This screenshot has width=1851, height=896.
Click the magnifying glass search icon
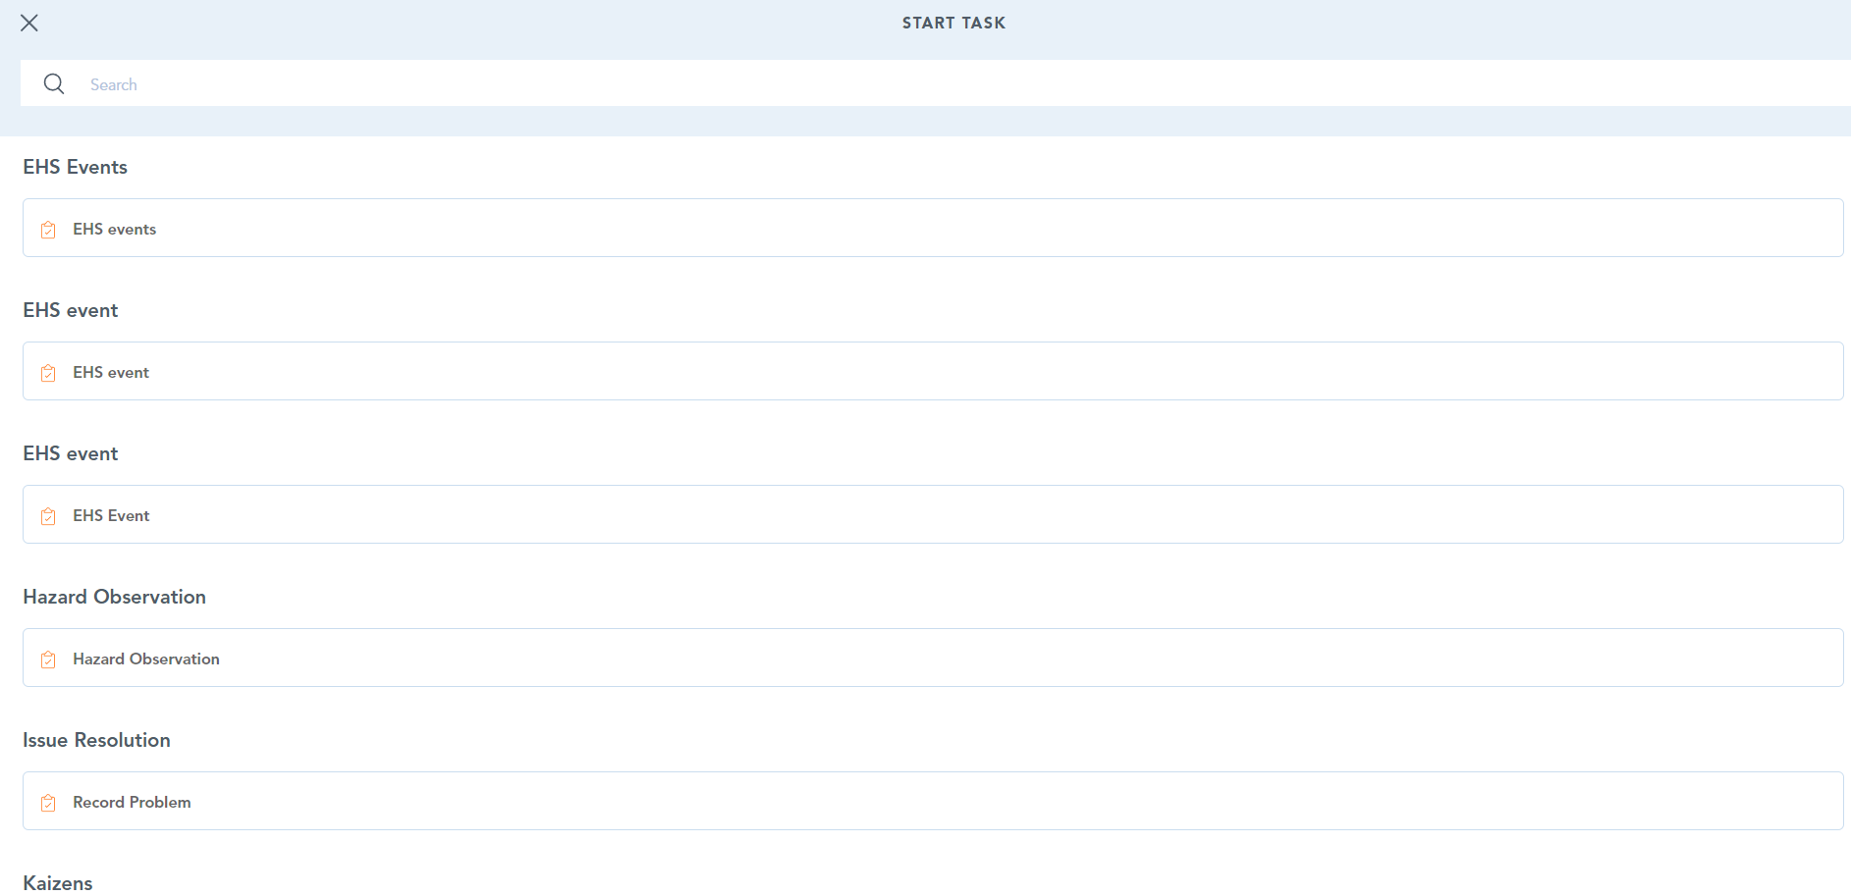(x=54, y=84)
